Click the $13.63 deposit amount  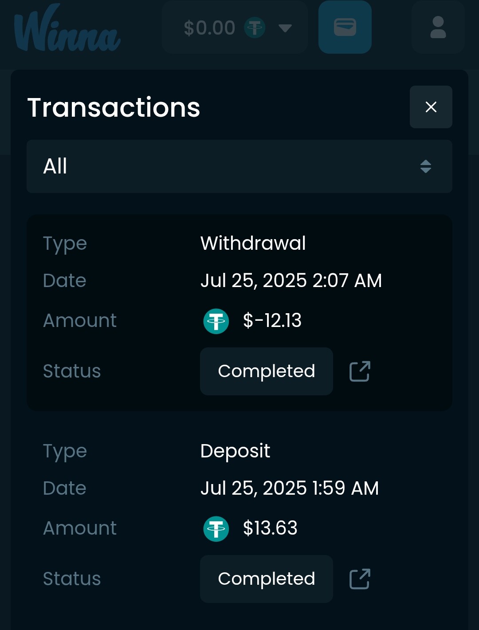tap(270, 528)
